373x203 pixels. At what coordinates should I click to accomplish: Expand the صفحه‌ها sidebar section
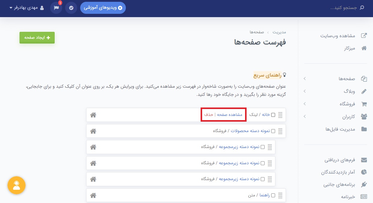[305, 79]
